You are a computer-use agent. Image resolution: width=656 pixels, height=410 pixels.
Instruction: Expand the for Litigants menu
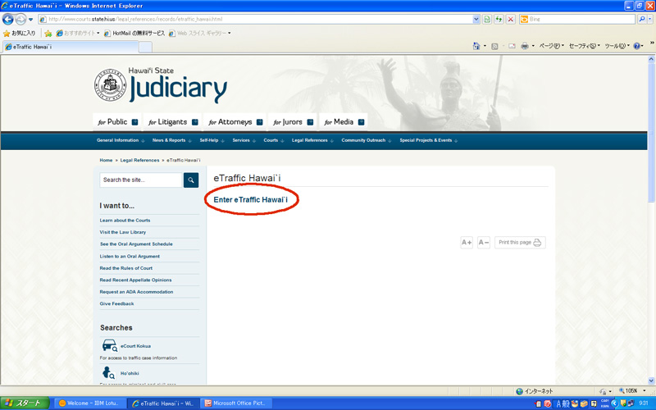pos(173,121)
